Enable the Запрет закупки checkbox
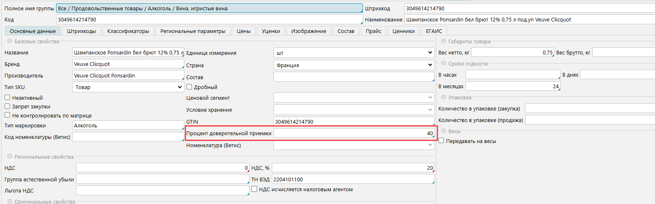The image size is (655, 204). [7, 106]
